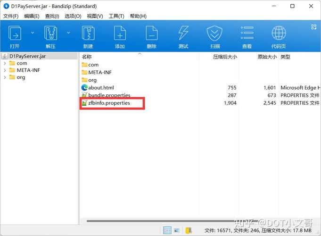321x236 pixels.
Task: Select about.html in file list
Action: [101, 88]
